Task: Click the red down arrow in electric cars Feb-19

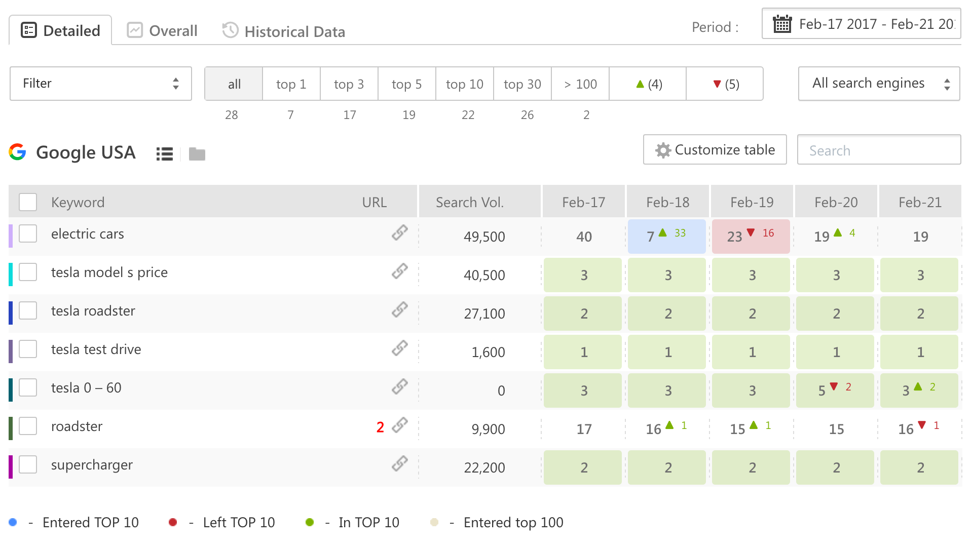Action: pos(751,233)
